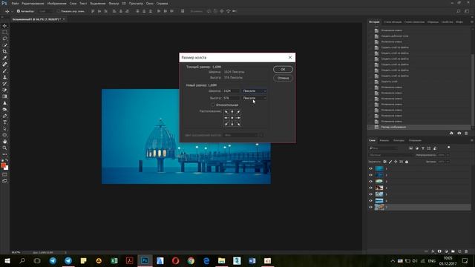Image resolution: width=475 pixels, height=267 pixels.
Task: Select the Brush tool
Action: tap(4, 71)
